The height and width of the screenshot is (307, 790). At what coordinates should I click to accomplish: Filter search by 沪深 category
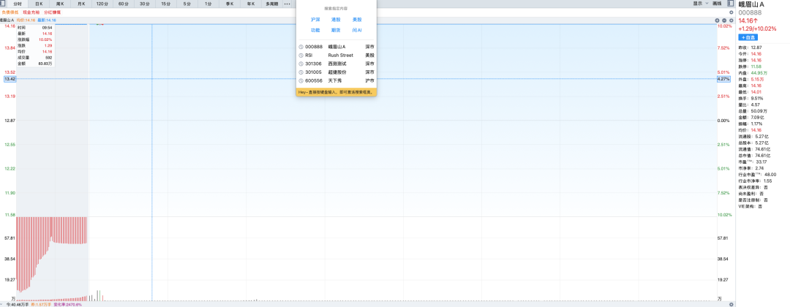(315, 20)
